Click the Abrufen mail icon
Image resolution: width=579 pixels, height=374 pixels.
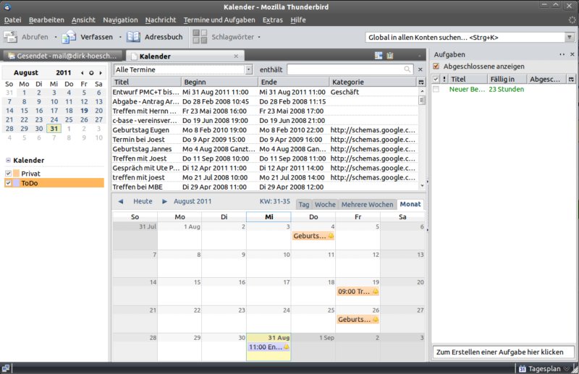tap(10, 37)
